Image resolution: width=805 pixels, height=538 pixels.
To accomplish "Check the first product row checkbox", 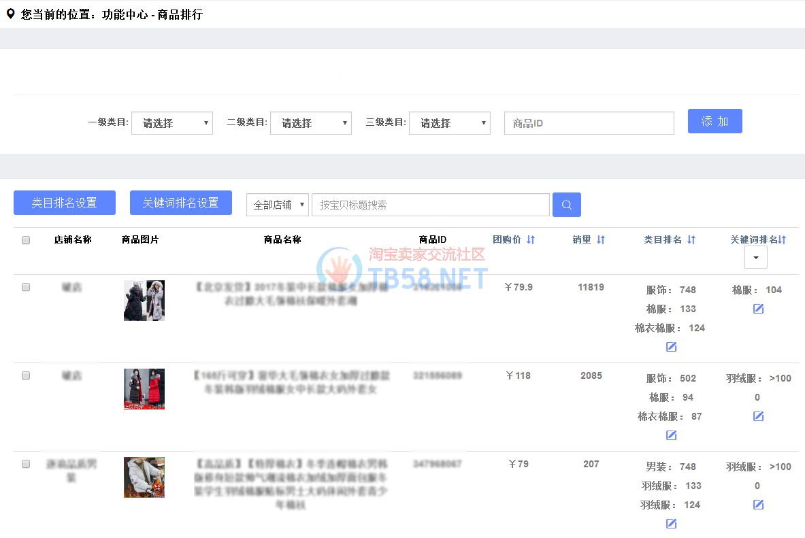I will point(26,287).
